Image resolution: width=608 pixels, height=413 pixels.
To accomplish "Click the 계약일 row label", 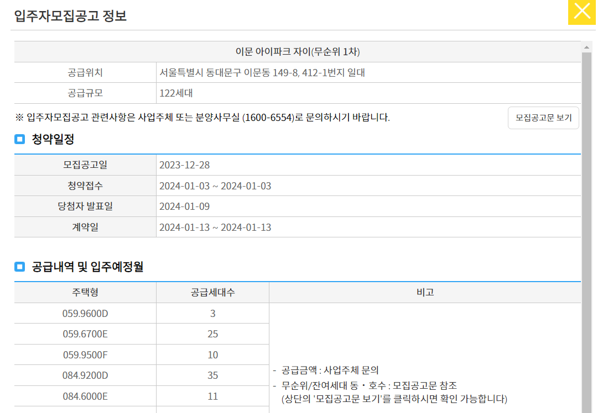I will [x=85, y=227].
